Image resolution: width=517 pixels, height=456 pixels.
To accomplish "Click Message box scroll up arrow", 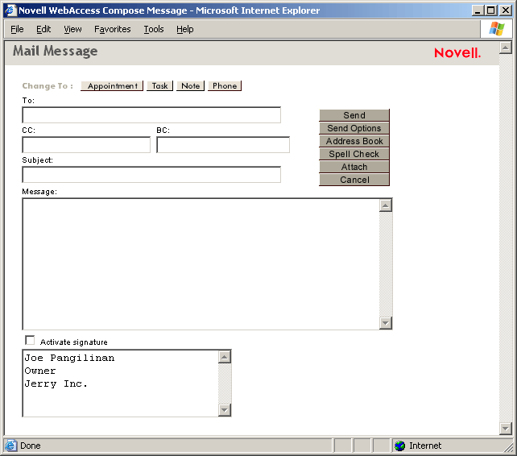I will pyautogui.click(x=386, y=205).
